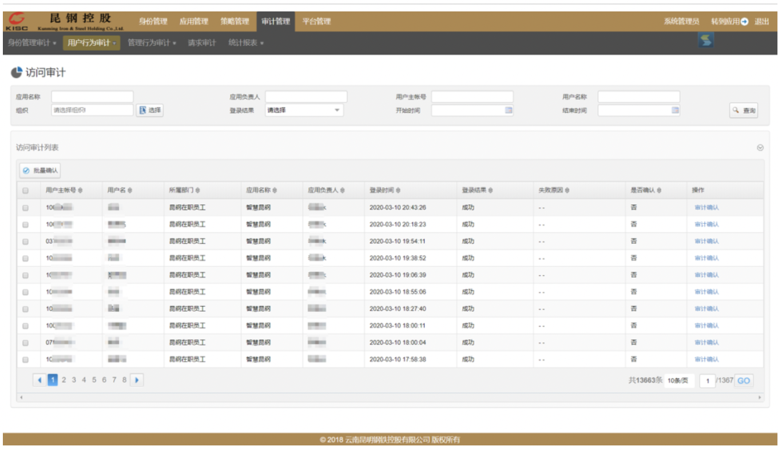Go to page 2 in pagination
Viewport: 778px width, 450px height.
click(64, 380)
